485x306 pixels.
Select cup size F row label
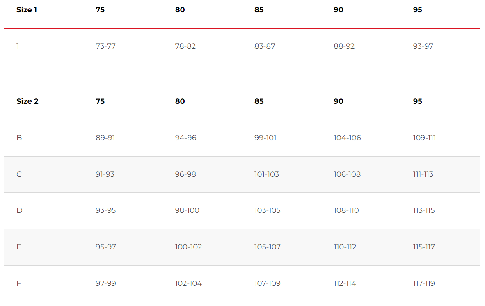click(18, 283)
